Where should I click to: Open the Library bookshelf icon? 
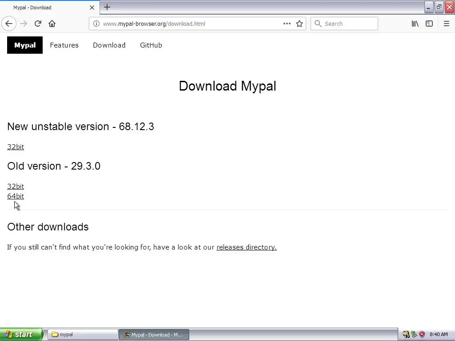pos(415,24)
